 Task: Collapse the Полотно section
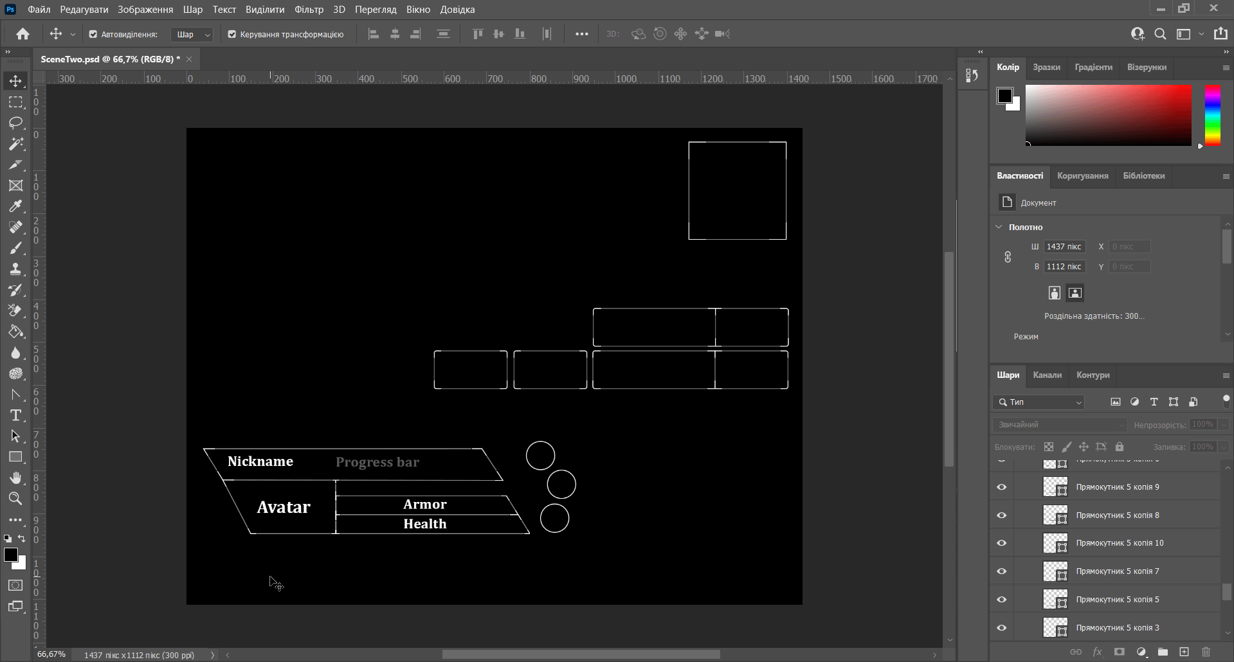click(999, 227)
